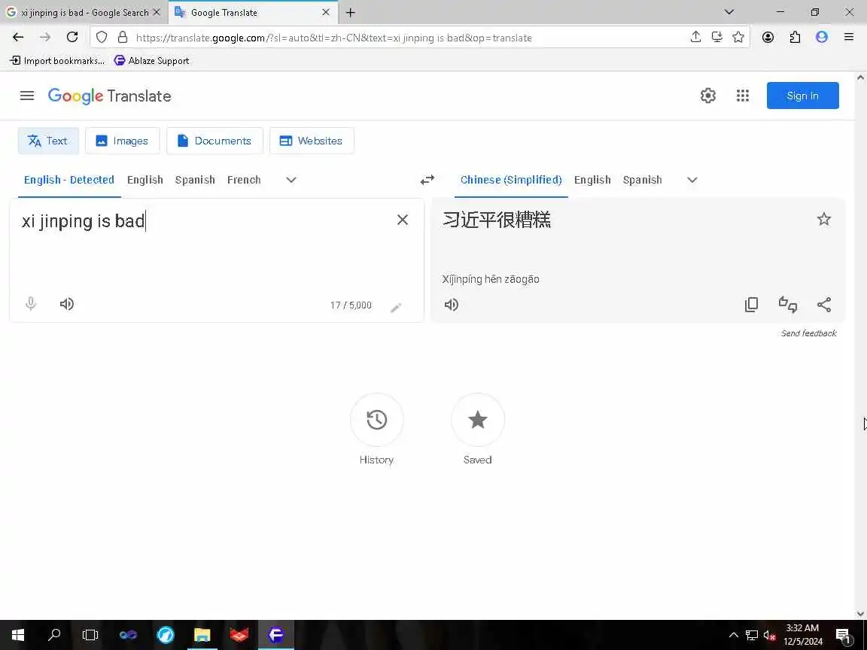The image size is (867, 650).
Task: Go back in browser
Action: (x=18, y=37)
